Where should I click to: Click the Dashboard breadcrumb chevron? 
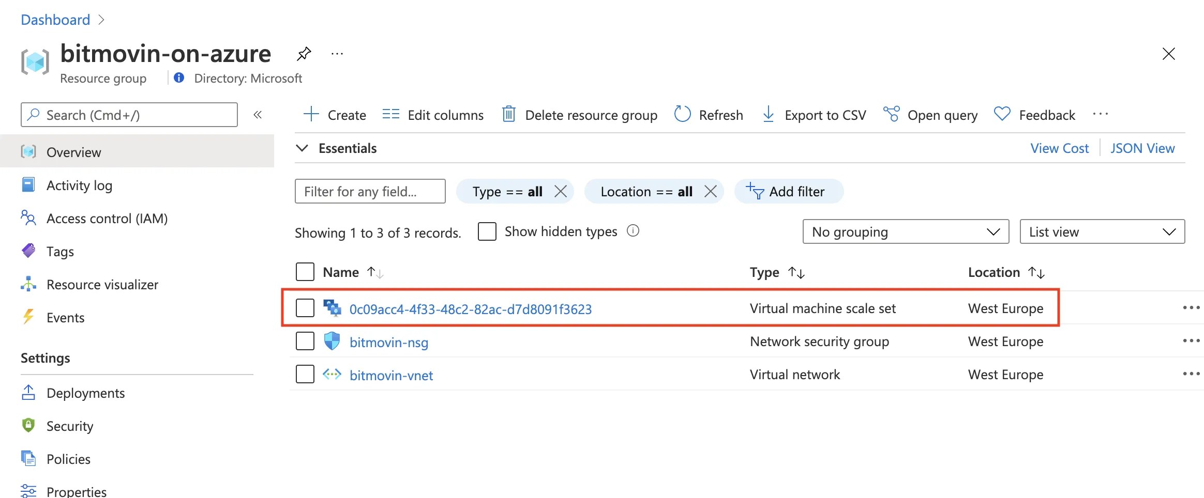click(x=101, y=20)
